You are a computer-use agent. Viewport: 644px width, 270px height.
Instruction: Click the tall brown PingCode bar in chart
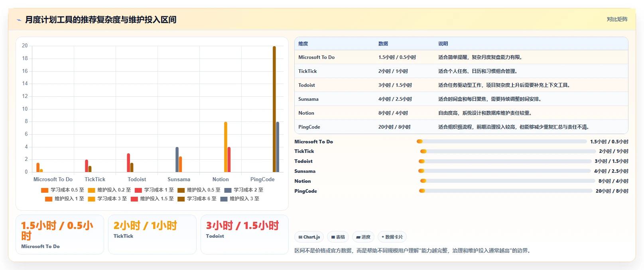274,109
